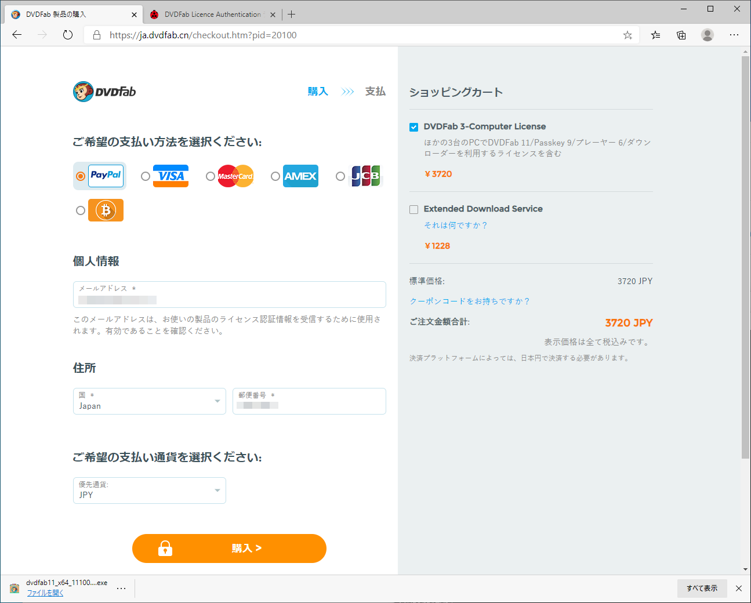Select JCB radio button
Viewport: 751px width, 603px height.
pyautogui.click(x=340, y=176)
